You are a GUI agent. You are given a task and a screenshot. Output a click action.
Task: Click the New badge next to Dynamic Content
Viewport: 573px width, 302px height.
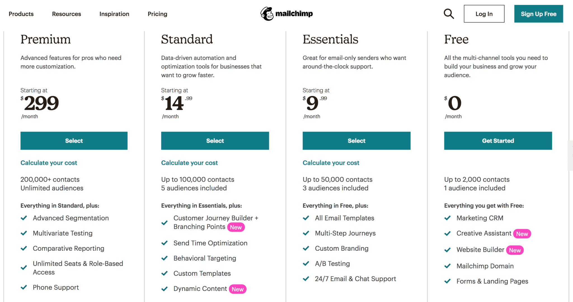pyautogui.click(x=238, y=289)
